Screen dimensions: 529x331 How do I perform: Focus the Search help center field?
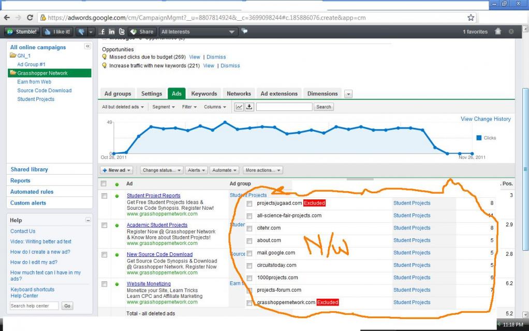click(34, 306)
